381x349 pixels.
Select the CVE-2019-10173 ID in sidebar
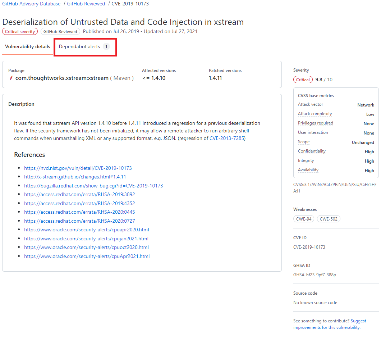tap(309, 247)
